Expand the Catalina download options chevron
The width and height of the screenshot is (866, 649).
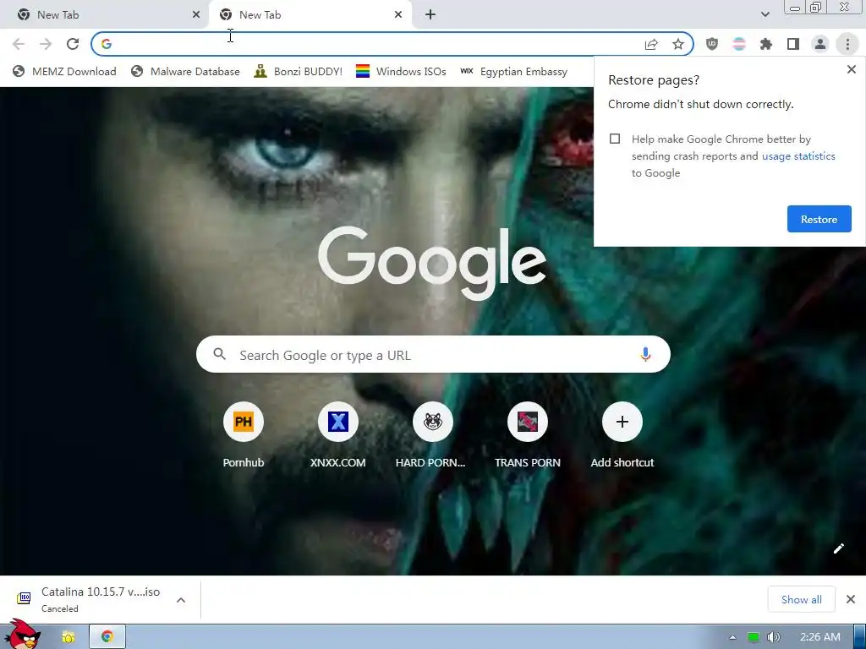tap(181, 600)
